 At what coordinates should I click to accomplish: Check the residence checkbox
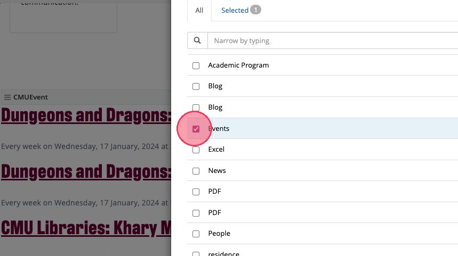pyautogui.click(x=196, y=253)
